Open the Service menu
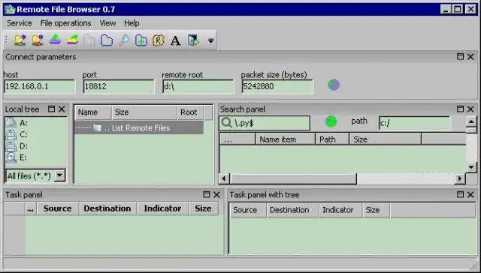This screenshot has width=481, height=273. pos(20,23)
